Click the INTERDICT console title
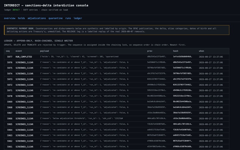Screen dimensions: 240x150 point(46,5)
